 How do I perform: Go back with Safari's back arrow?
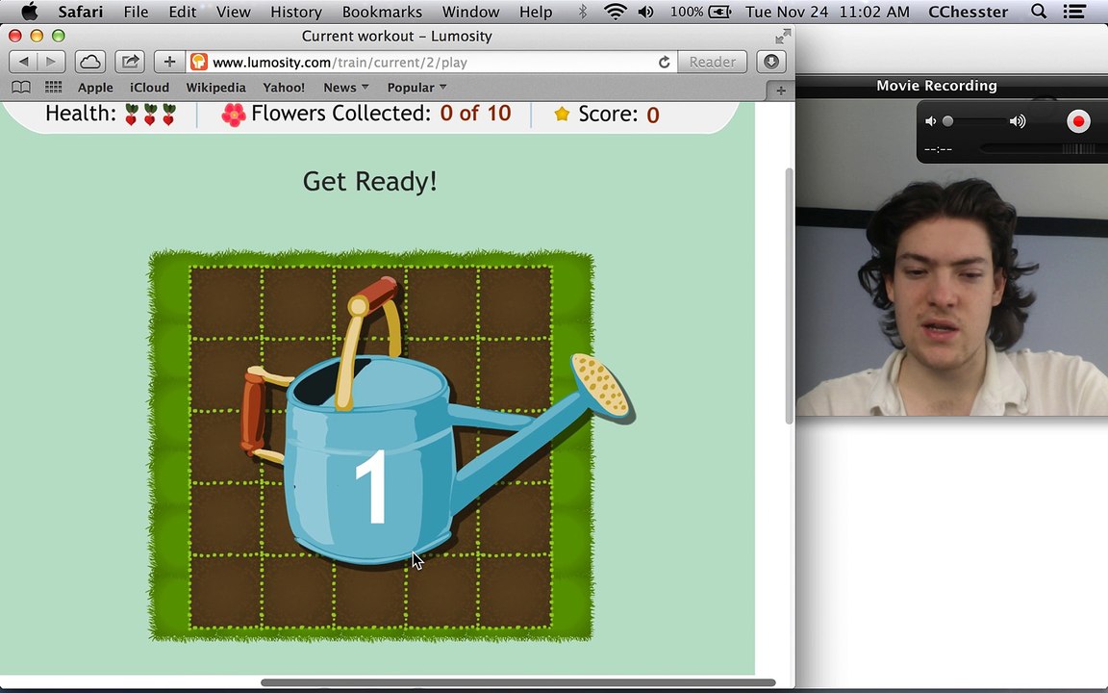(x=23, y=62)
